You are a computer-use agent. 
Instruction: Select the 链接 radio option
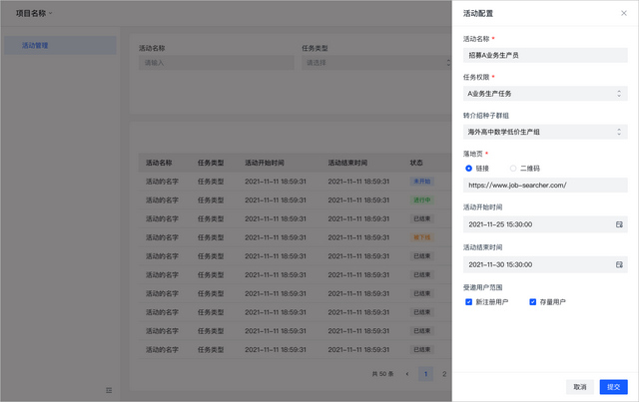click(x=468, y=169)
